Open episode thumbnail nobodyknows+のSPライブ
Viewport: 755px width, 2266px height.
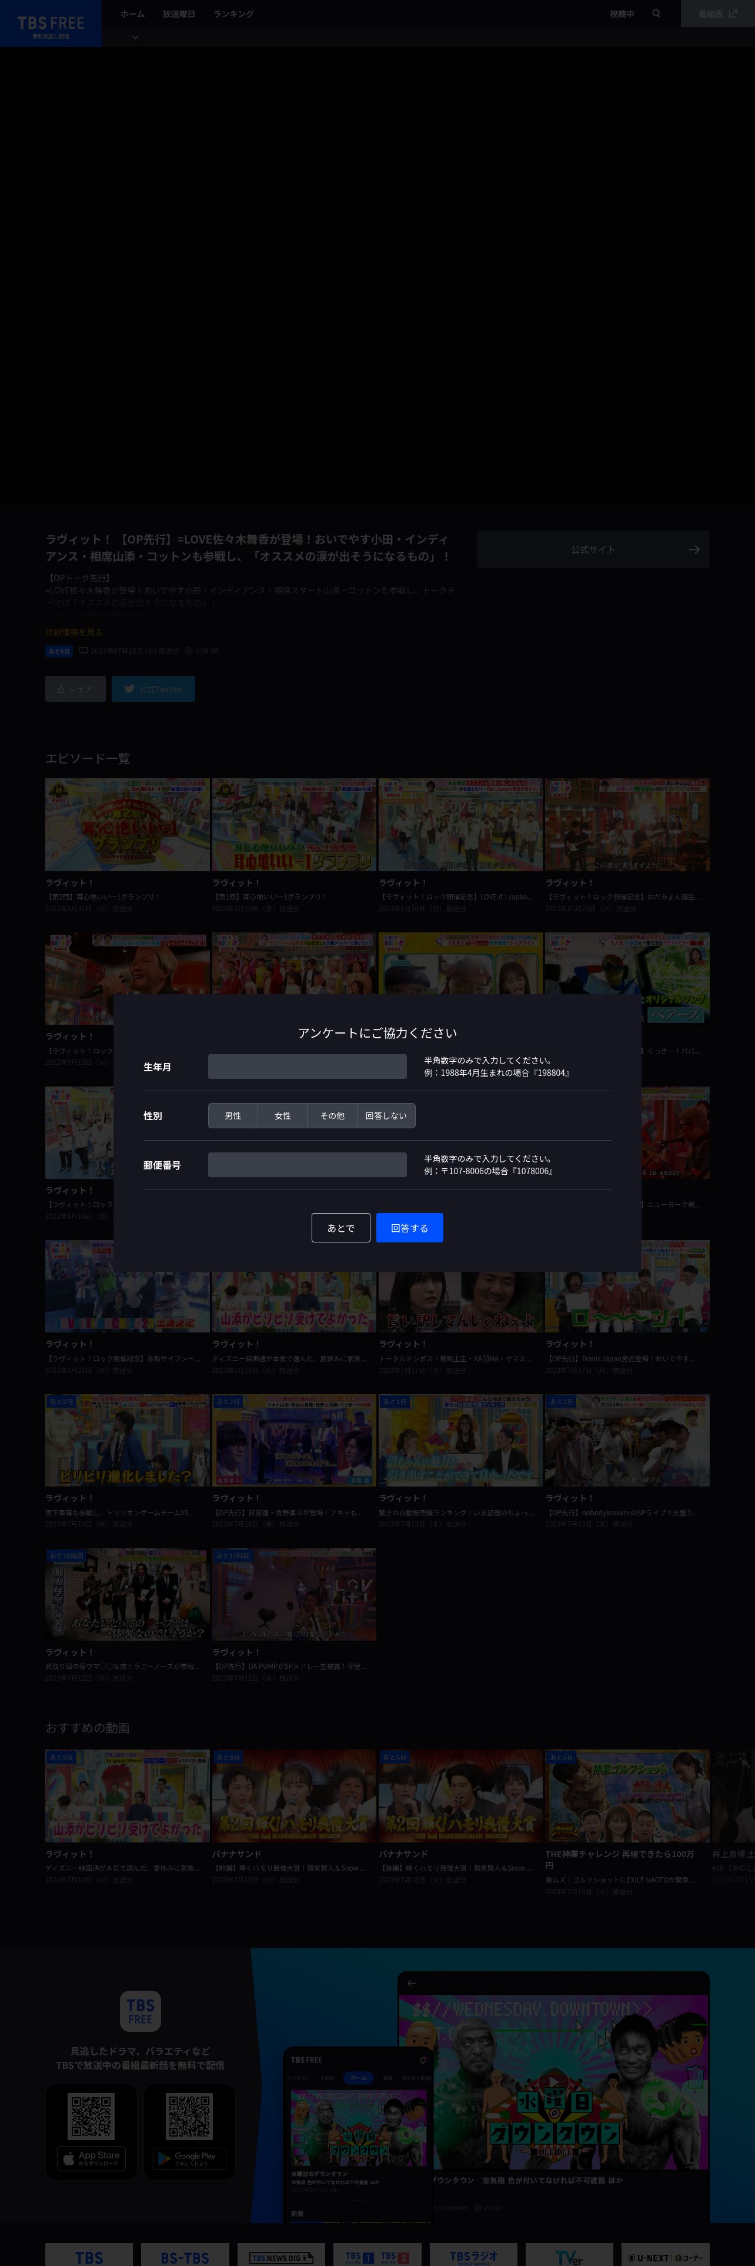pyautogui.click(x=627, y=1440)
